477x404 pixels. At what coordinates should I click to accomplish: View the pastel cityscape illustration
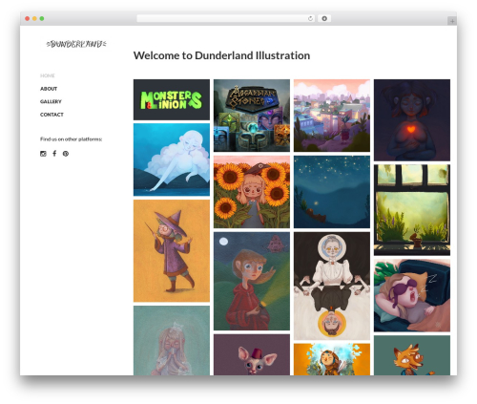point(332,116)
